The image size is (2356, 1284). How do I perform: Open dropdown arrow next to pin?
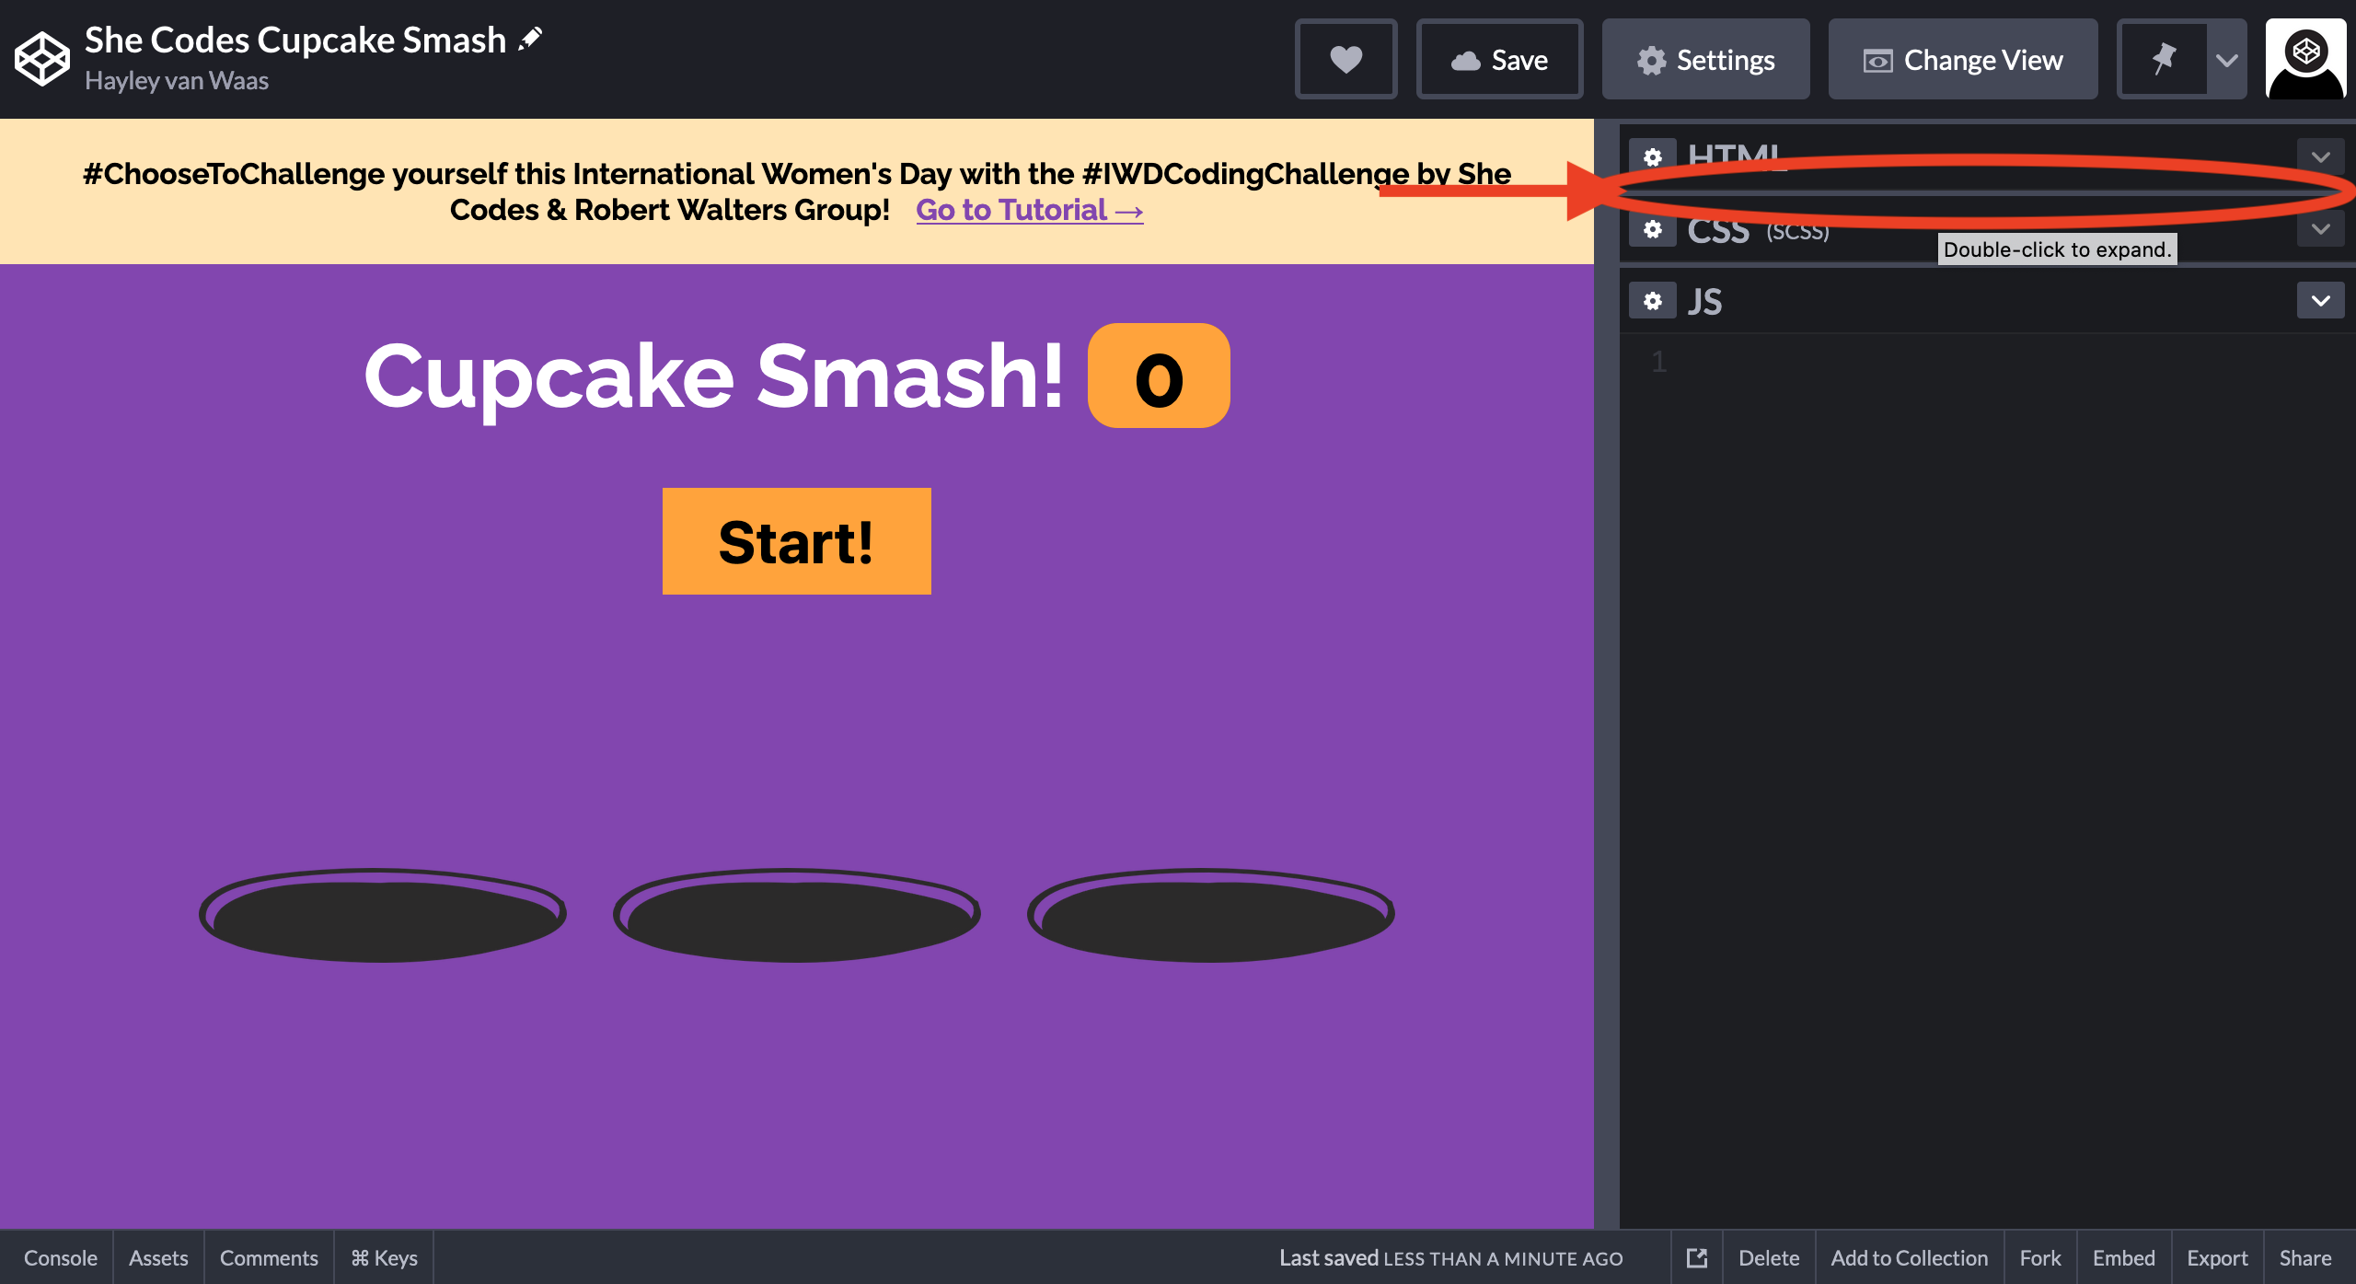[2226, 60]
